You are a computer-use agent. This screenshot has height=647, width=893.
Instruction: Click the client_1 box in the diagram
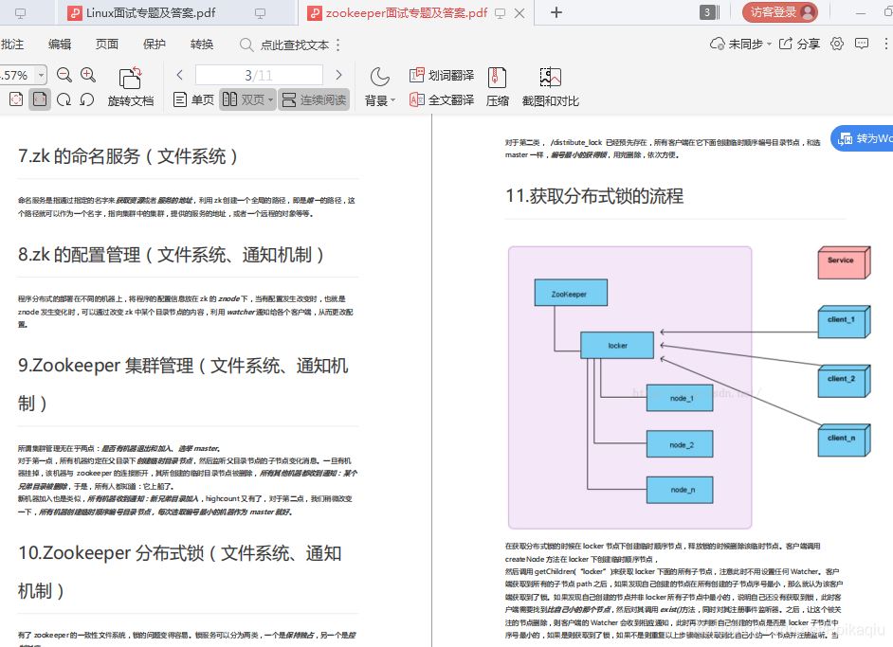pos(844,321)
